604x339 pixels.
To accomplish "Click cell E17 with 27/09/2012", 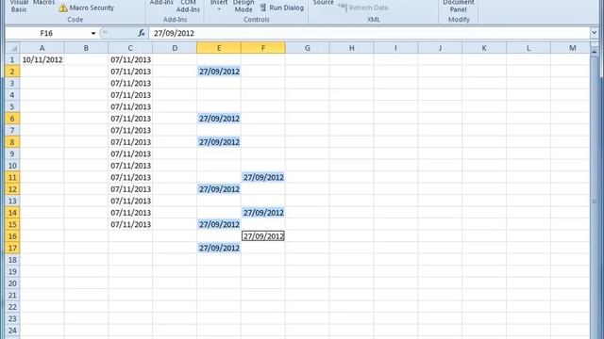I will [x=219, y=248].
